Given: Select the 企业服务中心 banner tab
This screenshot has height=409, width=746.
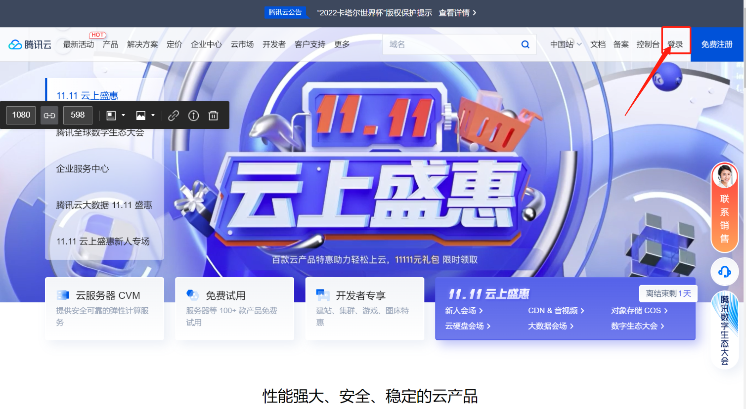Looking at the screenshot, I should pos(83,168).
